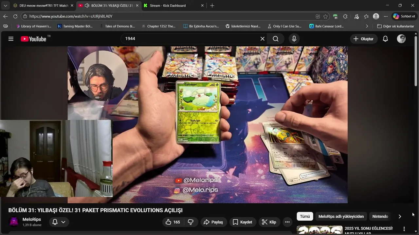Open 2025 Yıl Sonu Eğlencesi video thumbnail
This screenshot has height=235, width=419.
pos(319,230)
